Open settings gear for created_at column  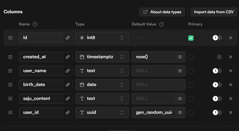coord(219,57)
